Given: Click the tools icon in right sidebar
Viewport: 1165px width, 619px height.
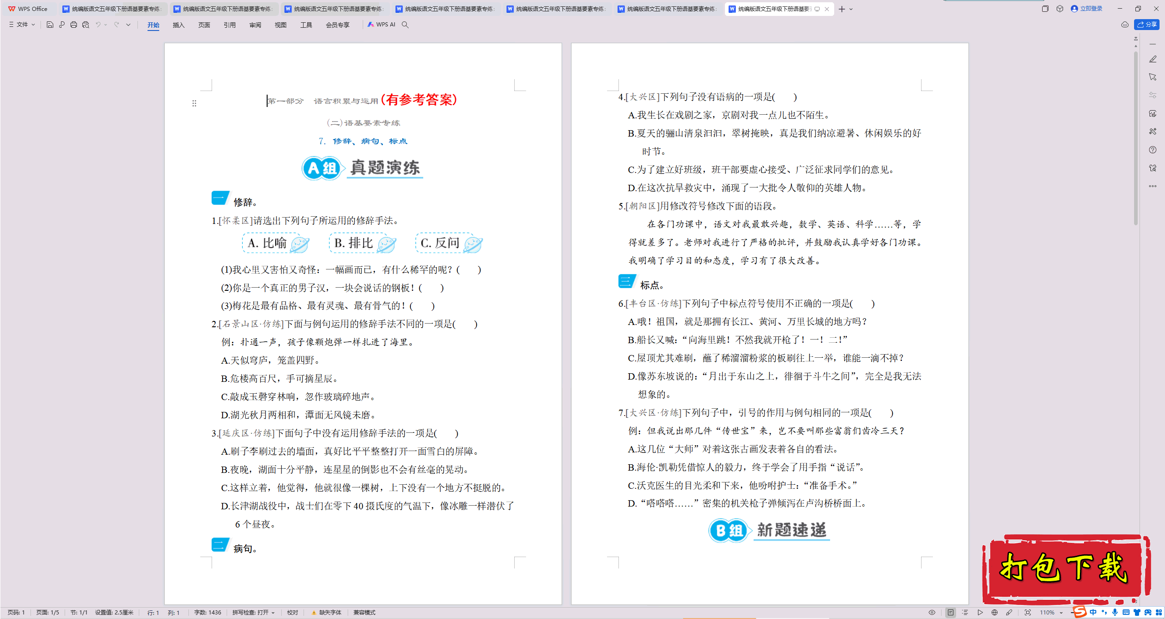Looking at the screenshot, I should [1153, 132].
